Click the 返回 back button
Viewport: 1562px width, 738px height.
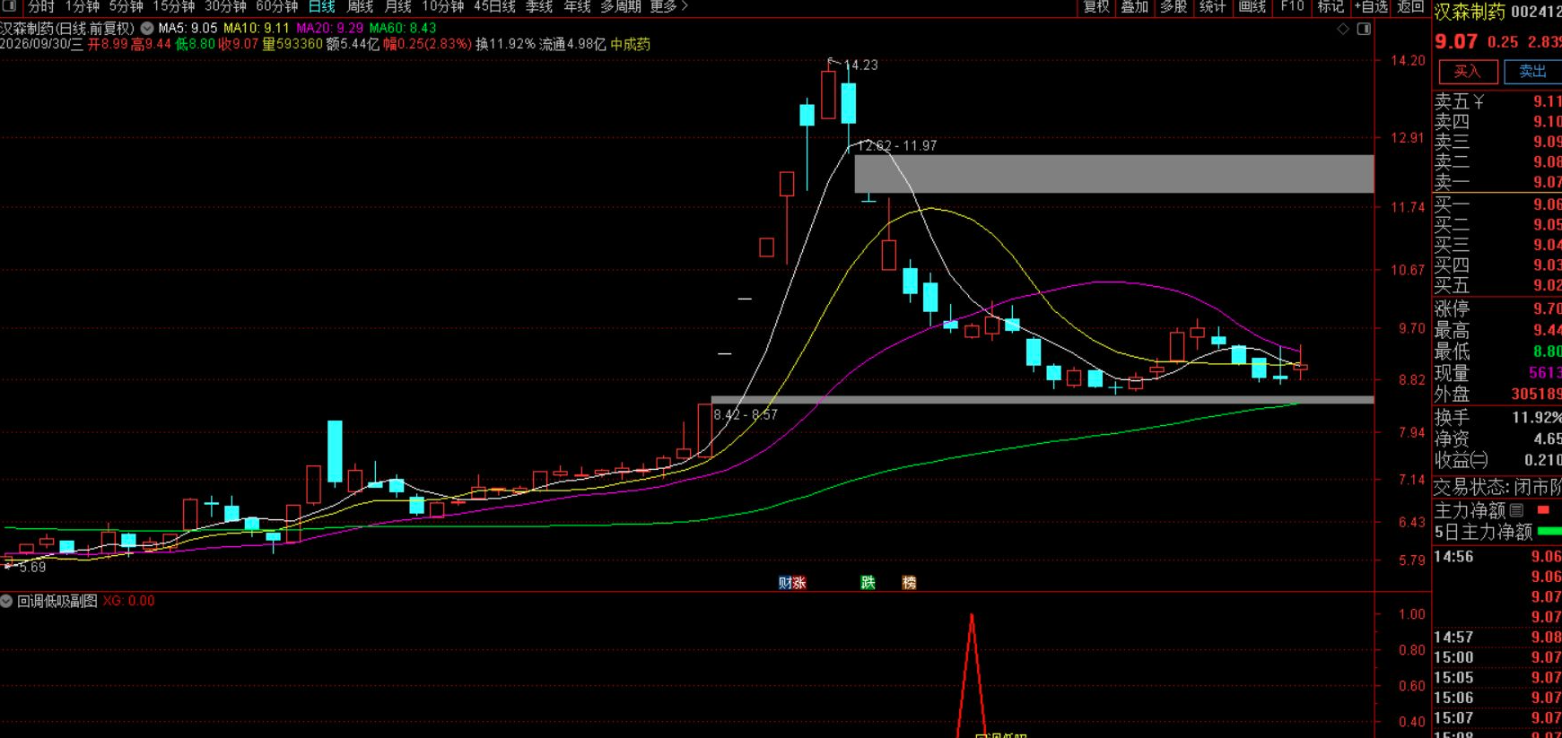[1411, 6]
